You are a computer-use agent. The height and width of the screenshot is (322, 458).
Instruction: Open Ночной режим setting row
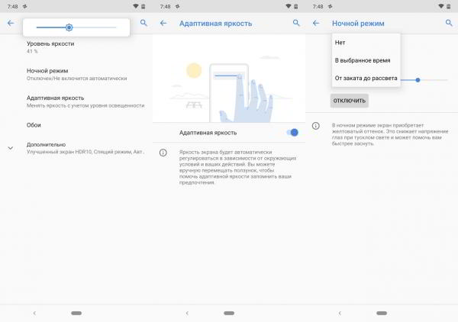click(x=76, y=74)
